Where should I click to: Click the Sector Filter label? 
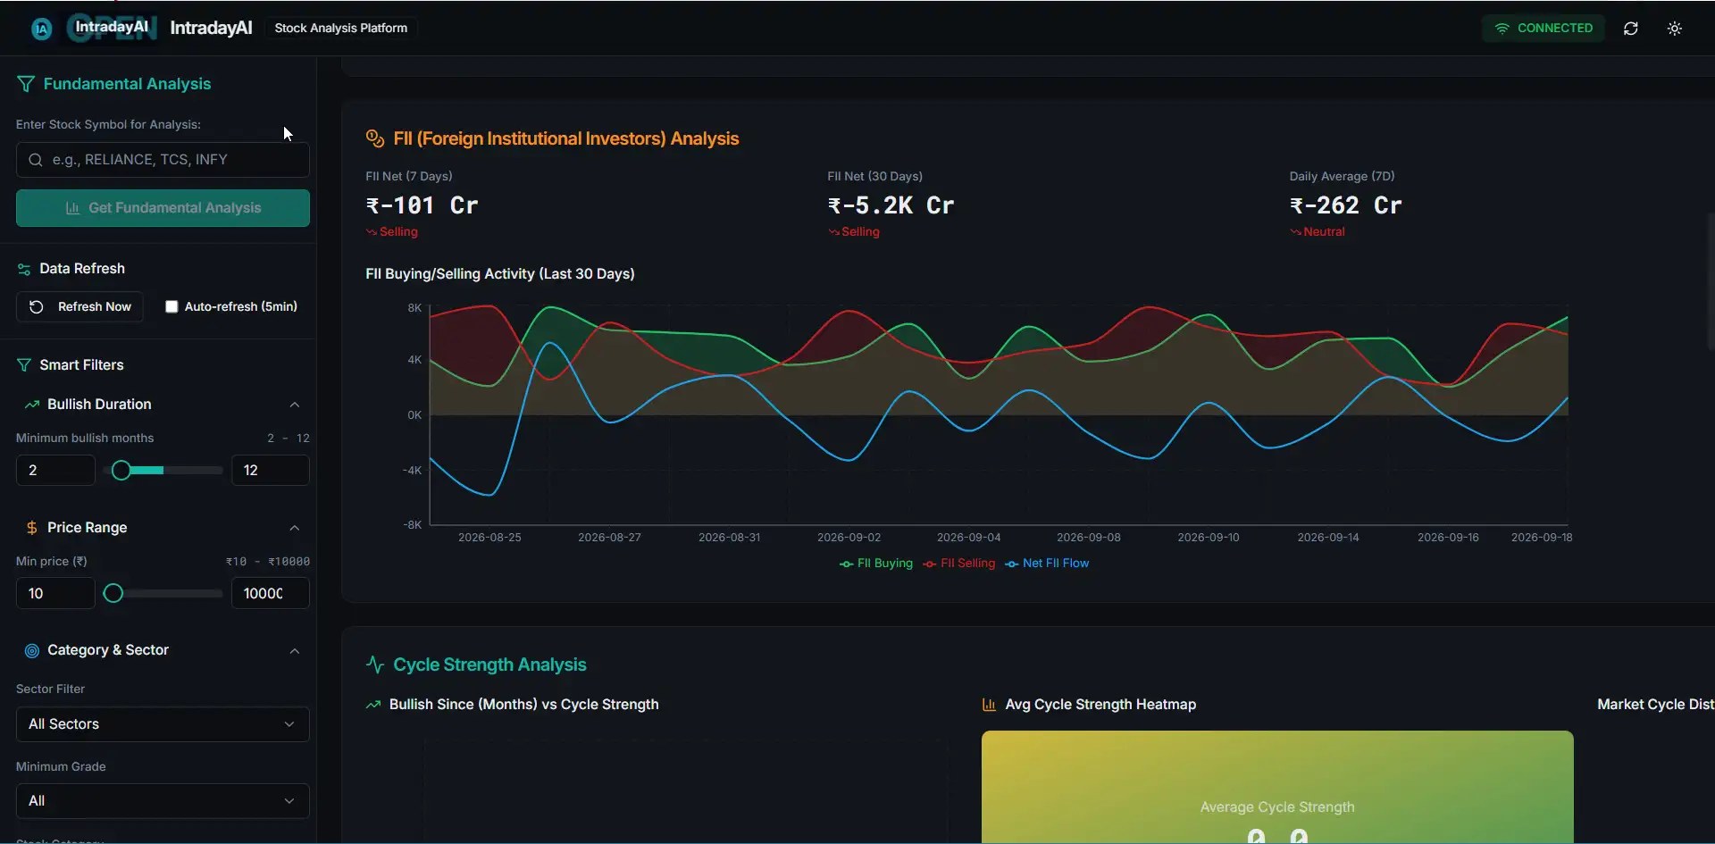pos(50,689)
